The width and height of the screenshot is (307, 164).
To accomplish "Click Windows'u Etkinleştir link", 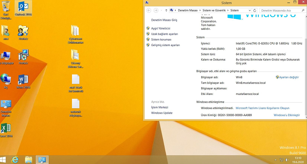I will point(287,115).
